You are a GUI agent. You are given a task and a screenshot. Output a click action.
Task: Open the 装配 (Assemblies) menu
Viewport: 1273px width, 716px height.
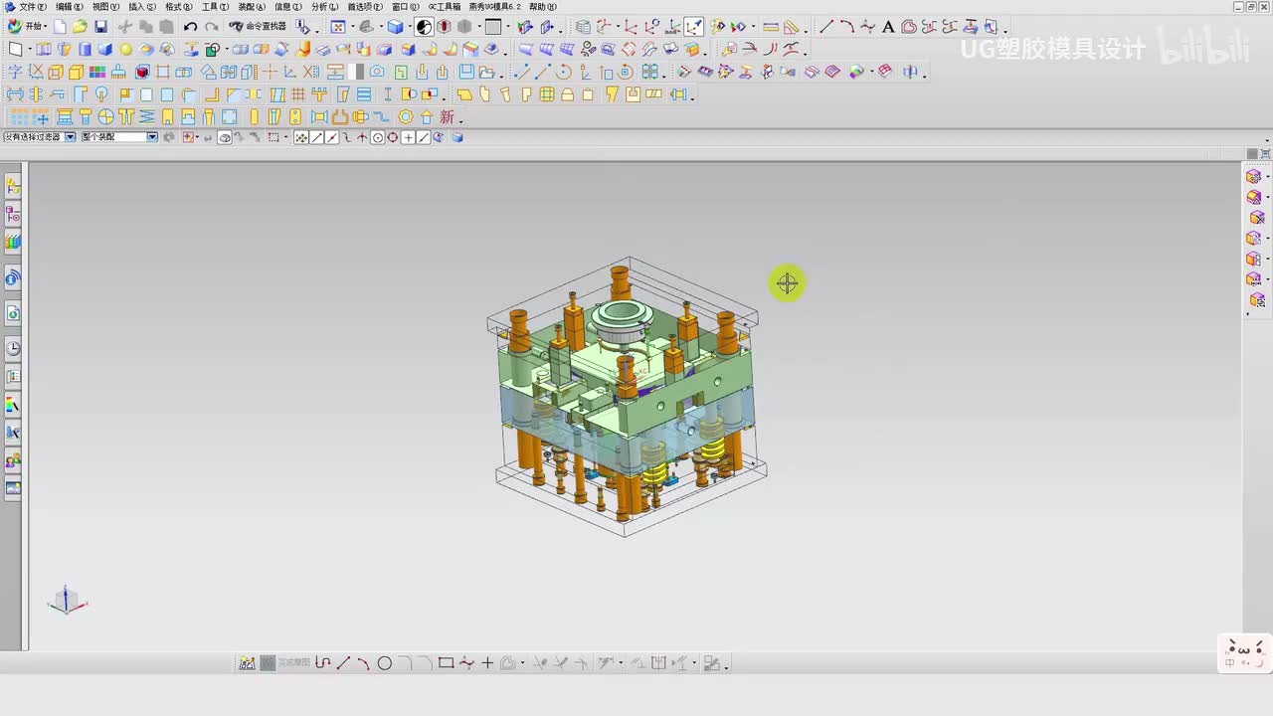(x=252, y=7)
